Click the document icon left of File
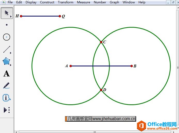This screenshot has height=133, width=179. tap(3, 2)
